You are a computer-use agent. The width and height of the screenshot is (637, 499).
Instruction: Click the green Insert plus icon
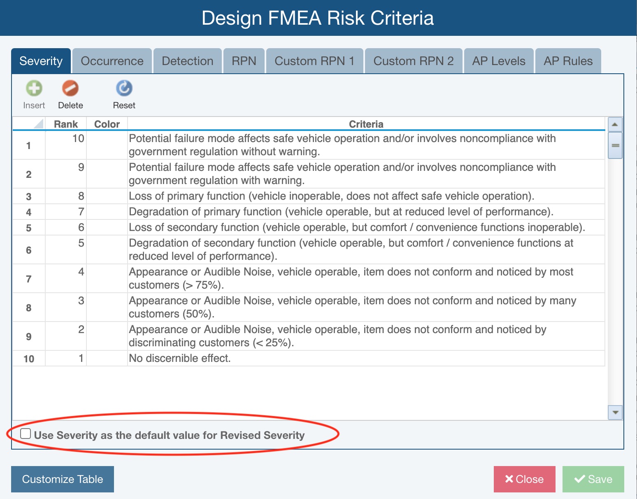click(34, 89)
